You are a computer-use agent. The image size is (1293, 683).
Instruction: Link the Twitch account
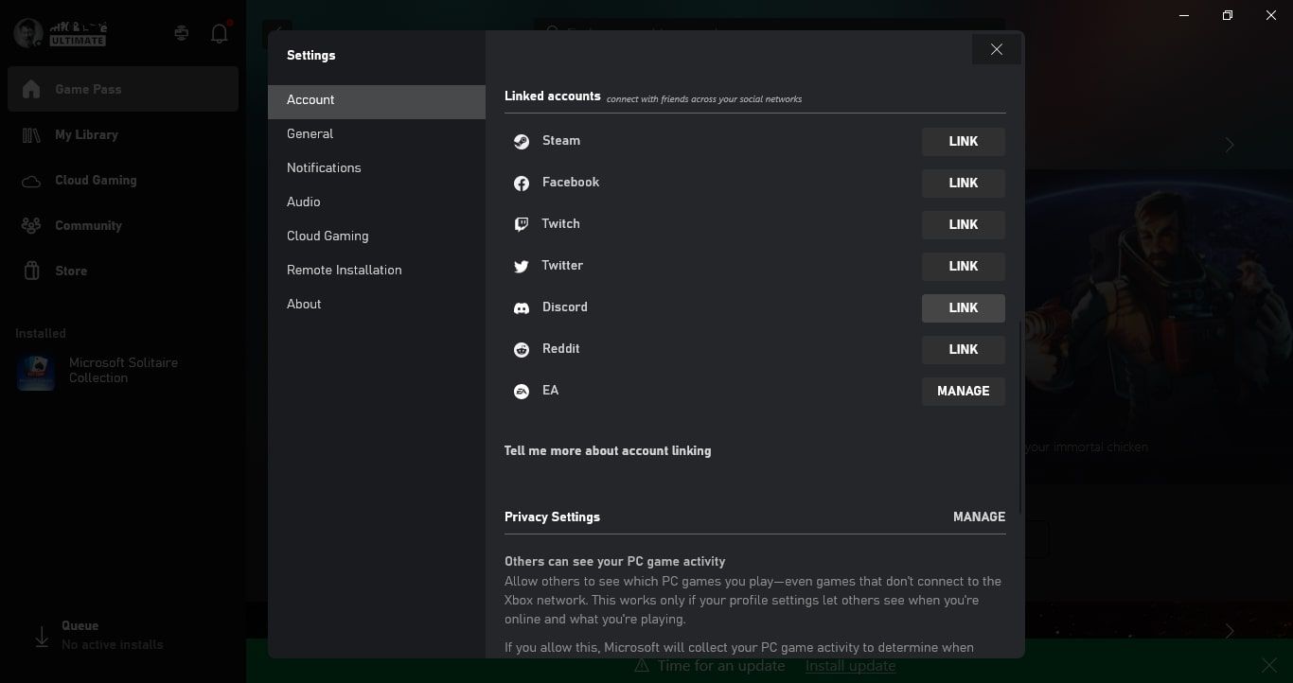coord(964,225)
